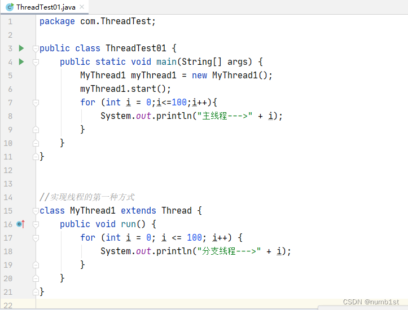Click the comment '//实现线程的第一种方式'
The image size is (408, 310).
coord(87,197)
